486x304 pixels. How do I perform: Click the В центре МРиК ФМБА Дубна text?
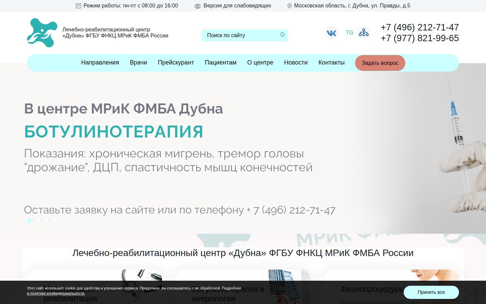click(124, 109)
